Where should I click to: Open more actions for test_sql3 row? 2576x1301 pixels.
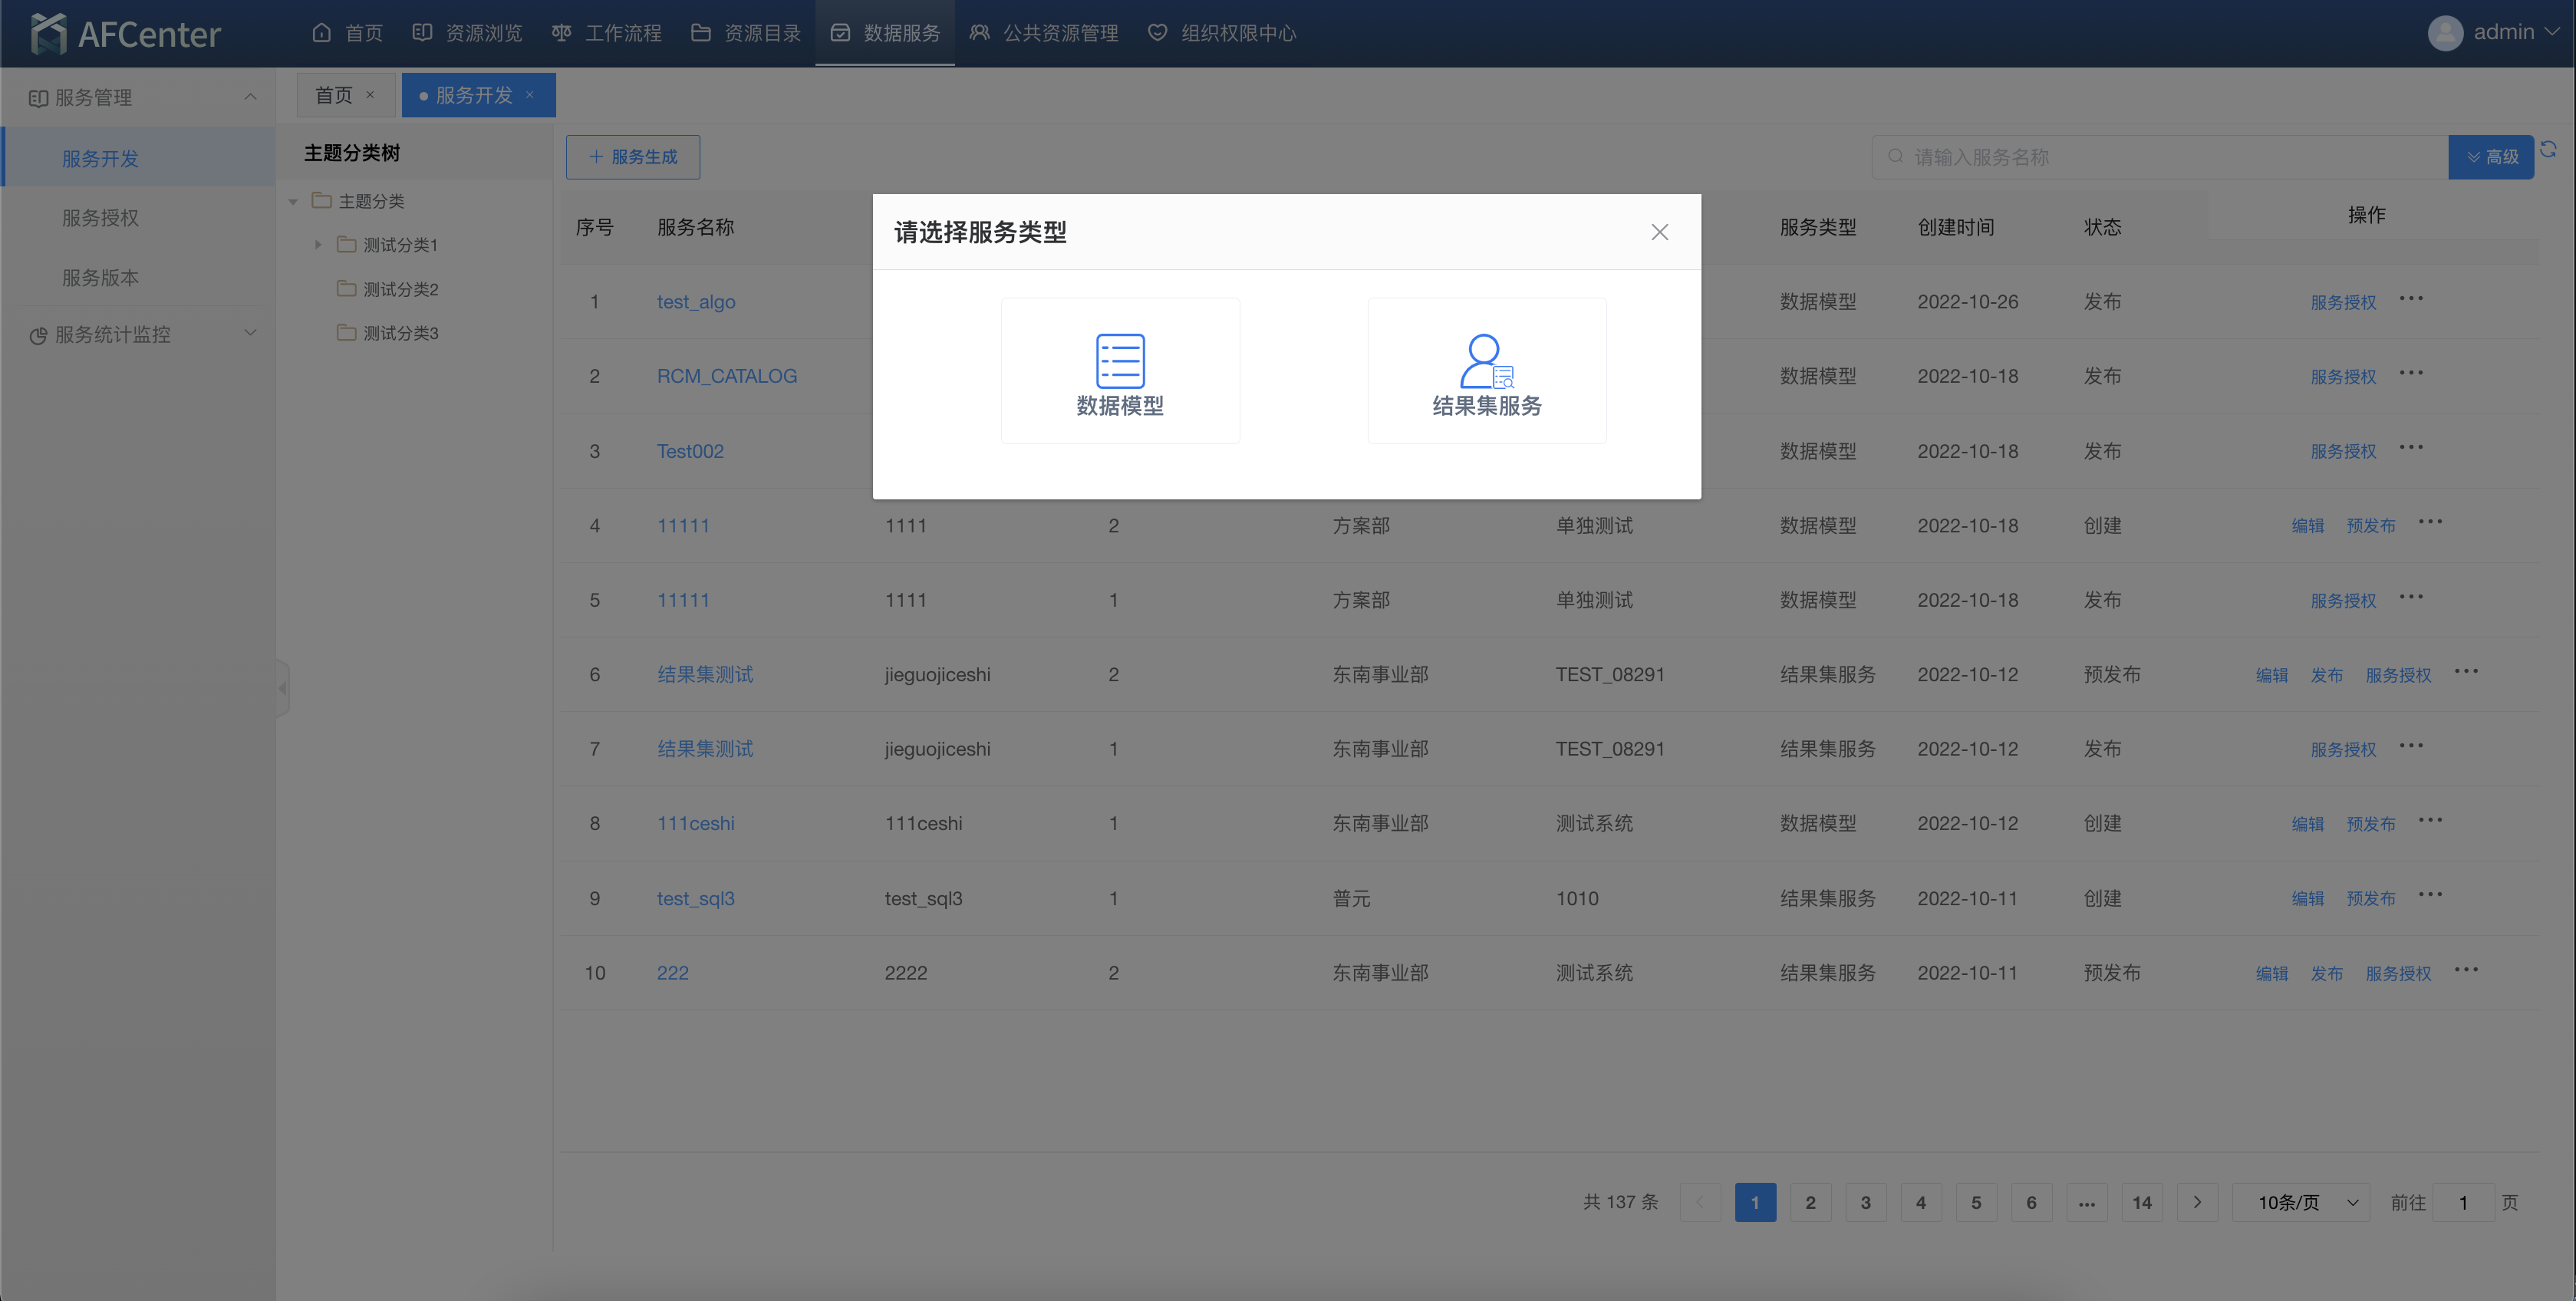point(2430,895)
